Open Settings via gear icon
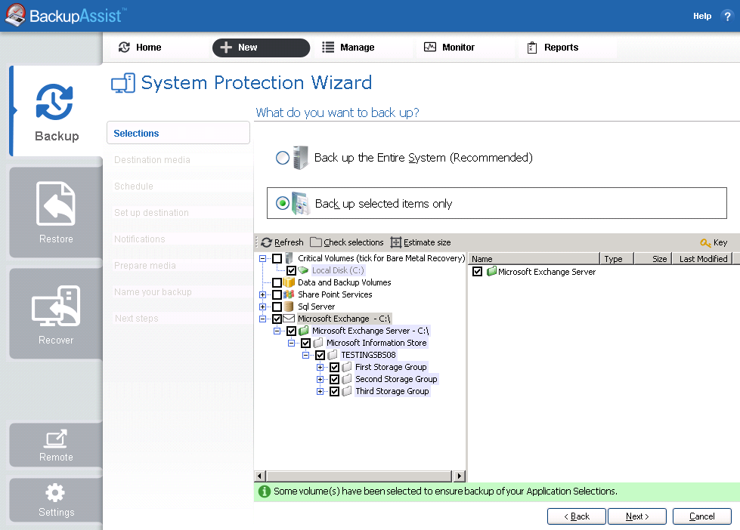This screenshot has height=530, width=740. click(x=55, y=493)
